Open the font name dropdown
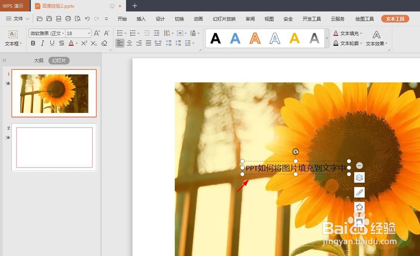 point(63,33)
